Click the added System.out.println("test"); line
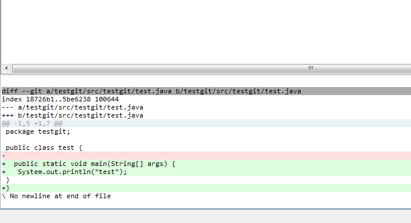 [x=206, y=172]
